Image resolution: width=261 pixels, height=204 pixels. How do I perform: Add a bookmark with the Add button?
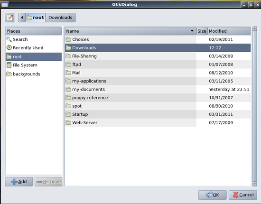(x=19, y=182)
